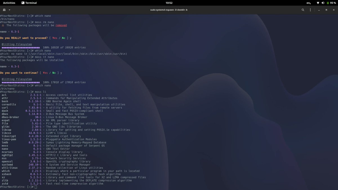Click 'Network Security Services' description
The width and height of the screenshot is (338, 190).
pos(66,158)
